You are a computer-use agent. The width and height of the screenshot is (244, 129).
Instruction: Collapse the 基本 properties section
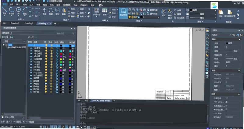pos(239,40)
